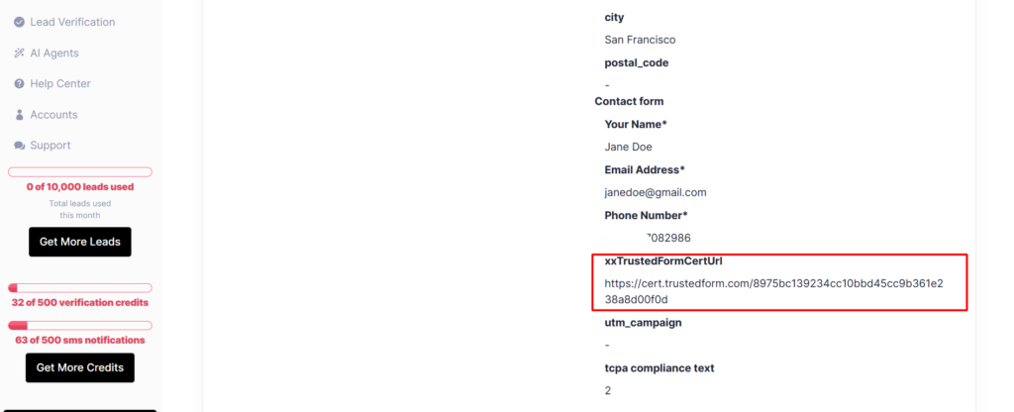Image resolution: width=1014 pixels, height=412 pixels.
Task: Click the Support chat bubble icon
Action: click(x=20, y=146)
